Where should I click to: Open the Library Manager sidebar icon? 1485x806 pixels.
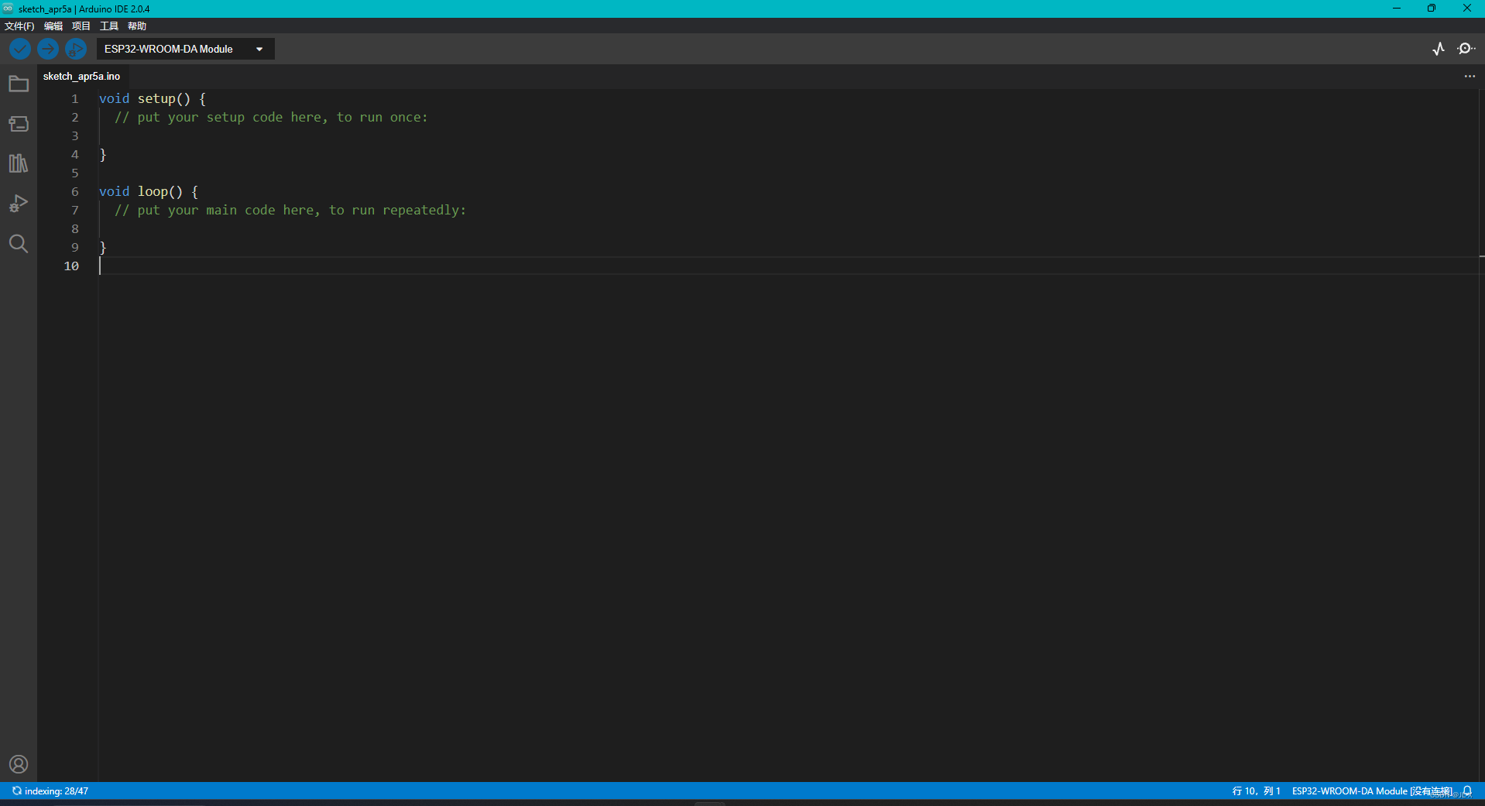pos(19,163)
